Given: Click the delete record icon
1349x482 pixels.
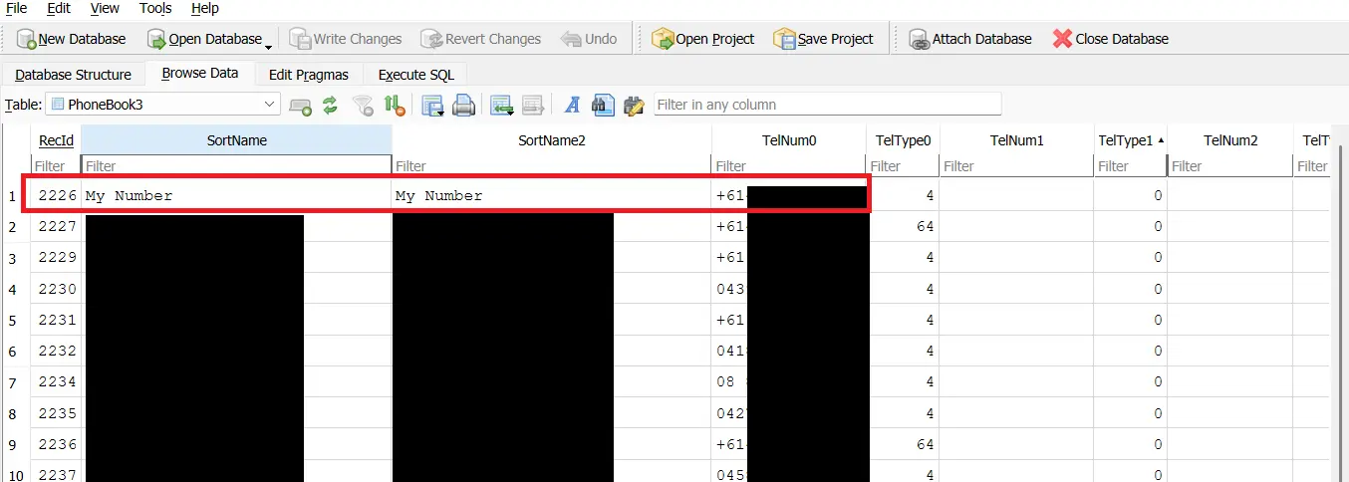Looking at the screenshot, I should click(533, 105).
